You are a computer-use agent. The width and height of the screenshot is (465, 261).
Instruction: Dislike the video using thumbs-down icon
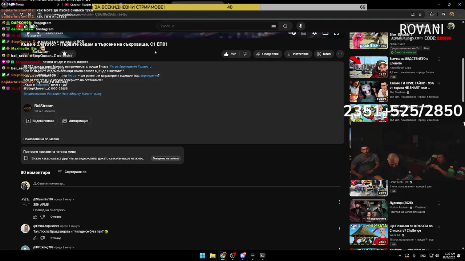tap(245, 54)
